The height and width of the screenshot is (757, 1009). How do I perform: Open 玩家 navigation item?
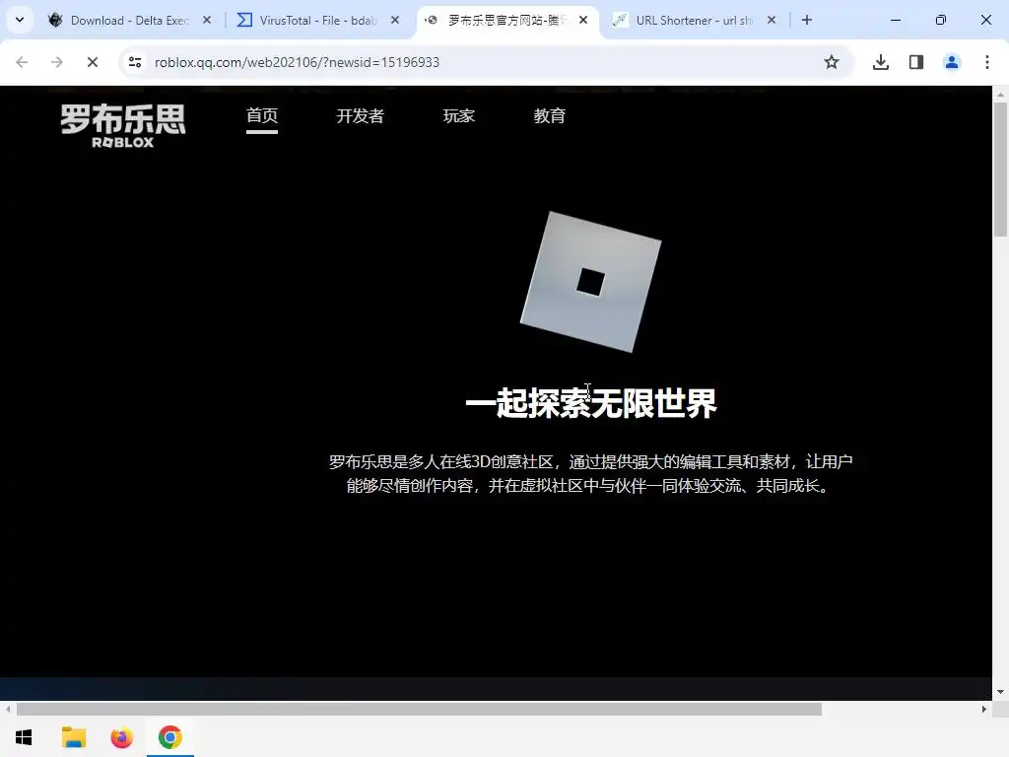459,116
